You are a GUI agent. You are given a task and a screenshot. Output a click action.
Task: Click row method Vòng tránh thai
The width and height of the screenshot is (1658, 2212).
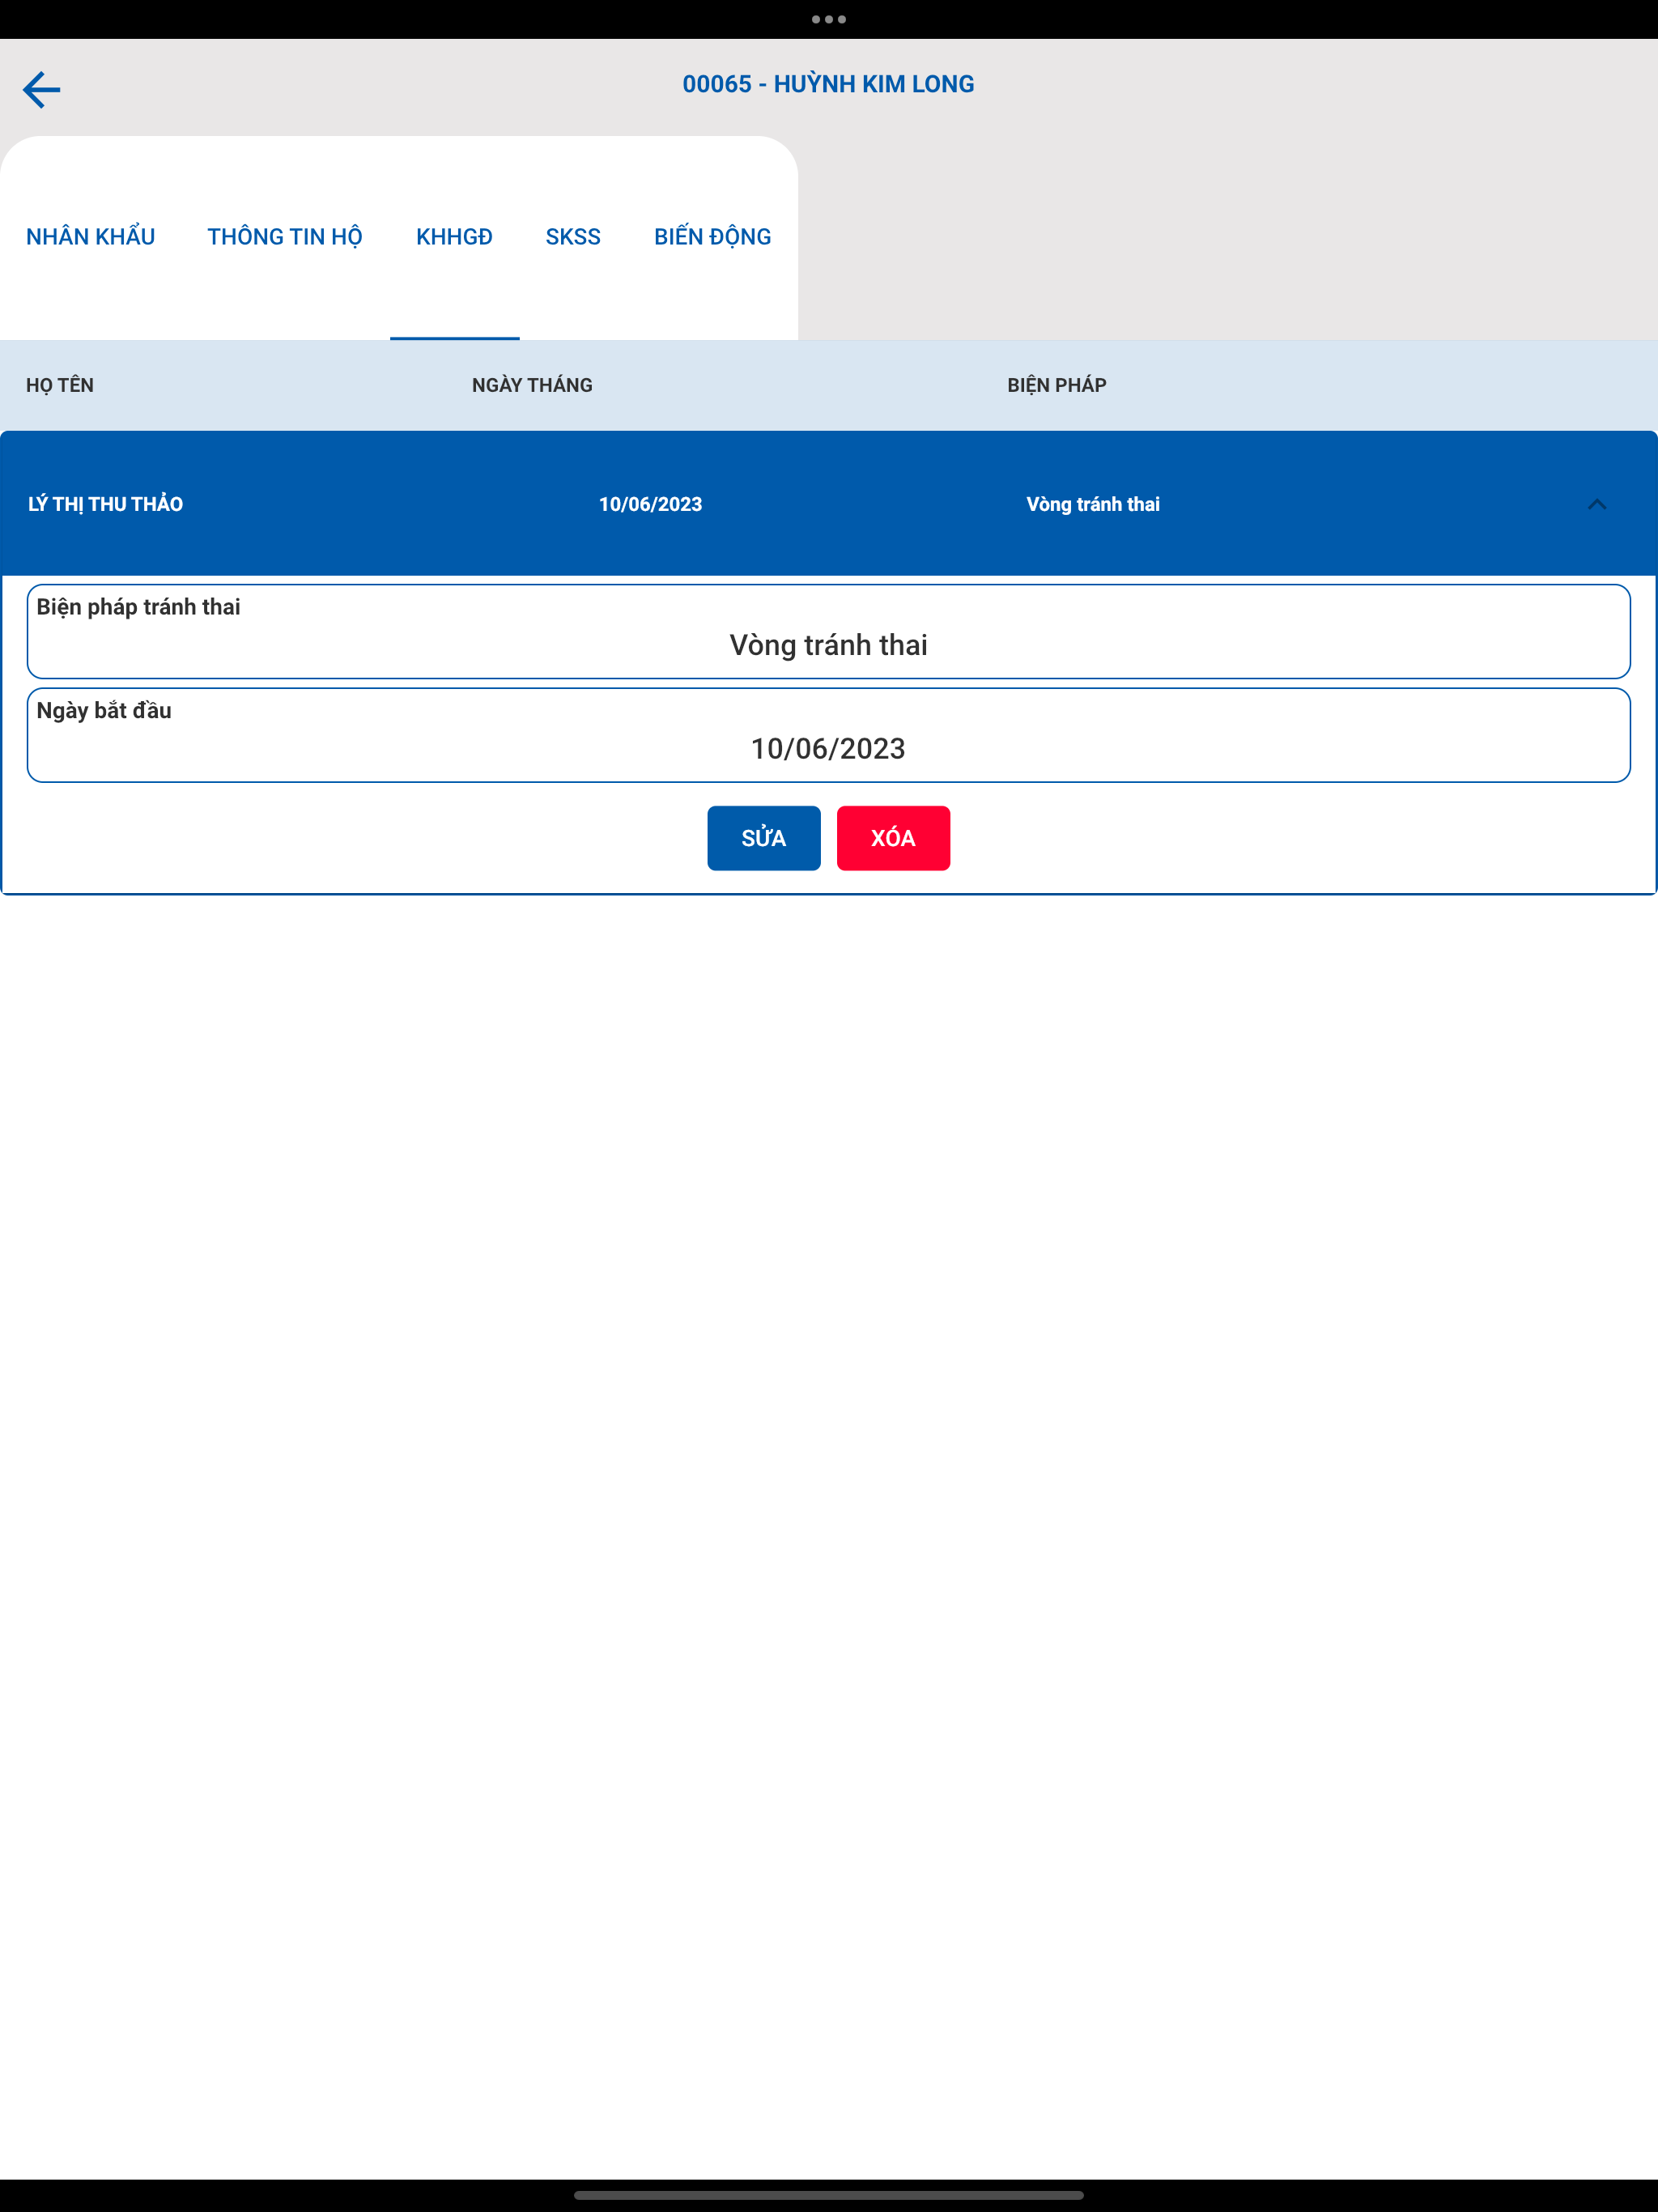click(1093, 504)
